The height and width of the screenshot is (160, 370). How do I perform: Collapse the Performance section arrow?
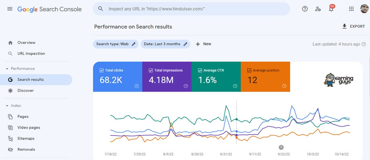pyautogui.click(x=7, y=69)
